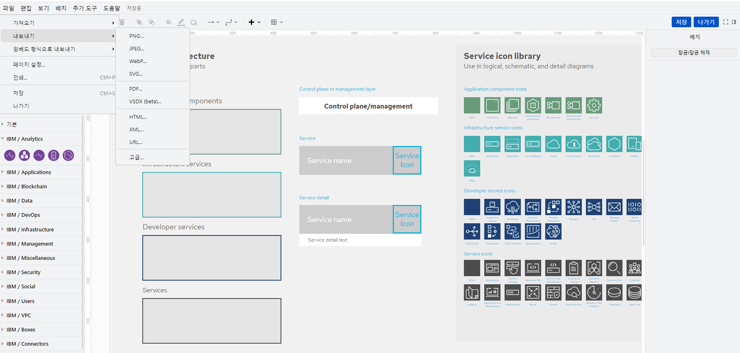Screen dimensions: 740x353
Task: Pick first IBM Analytics shape in sidebar
Action: tap(10, 155)
